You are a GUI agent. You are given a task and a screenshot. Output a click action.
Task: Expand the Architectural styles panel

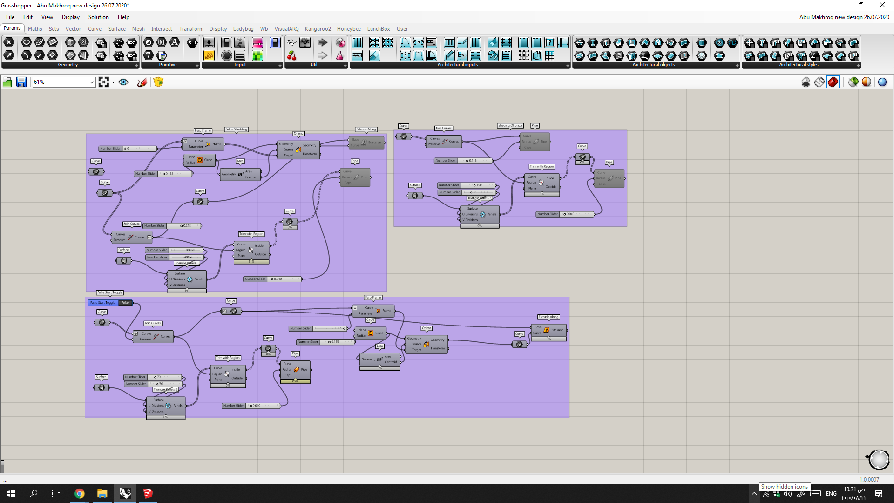tap(858, 66)
